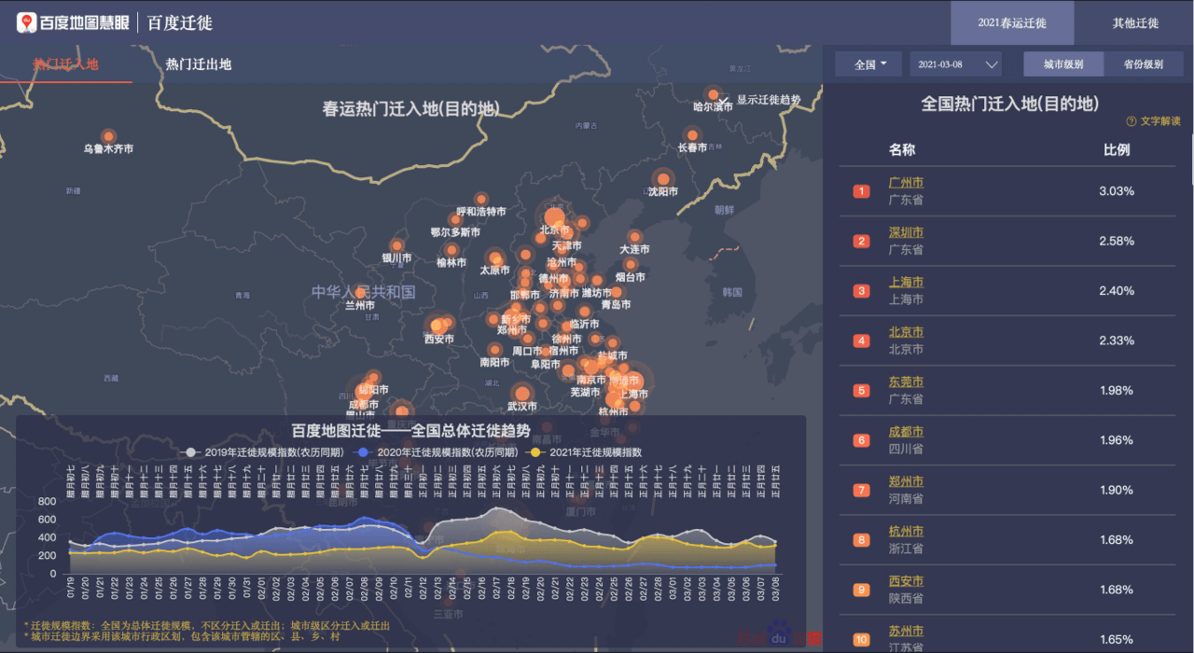Screen dimensions: 1194x653
Task: Click rank 4 badge for Beijing
Action: (862, 340)
